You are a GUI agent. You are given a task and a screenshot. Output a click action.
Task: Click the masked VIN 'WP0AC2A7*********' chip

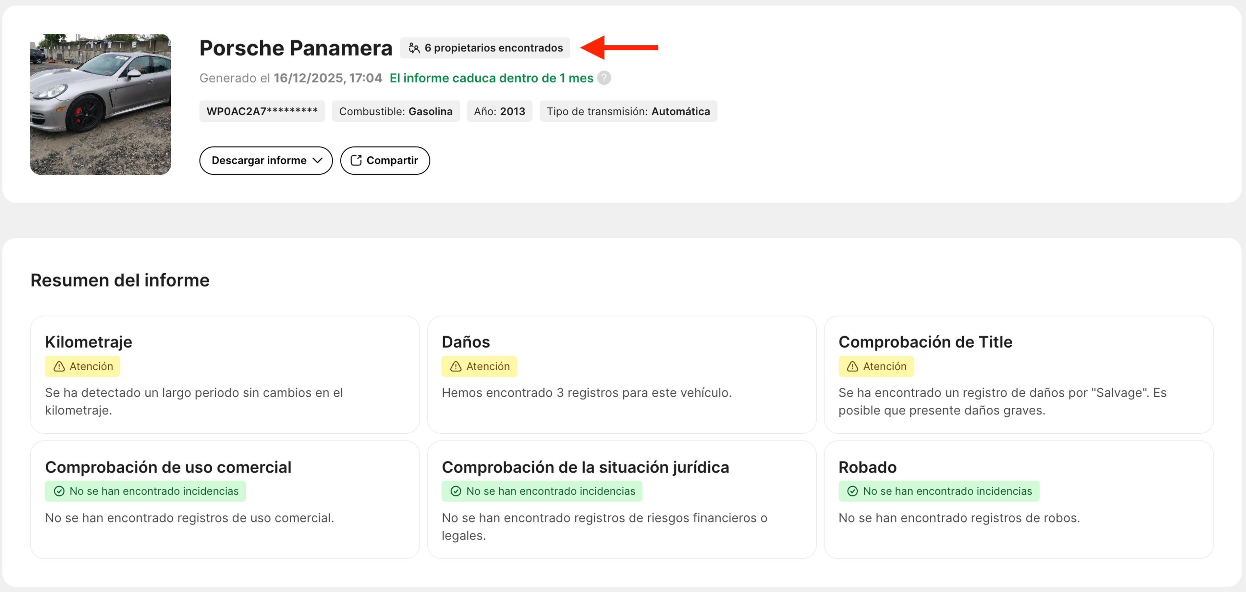tap(262, 111)
